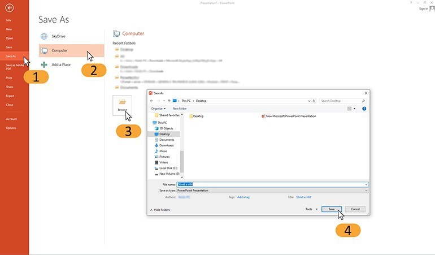Open Account settings page
Screen dimensions: 435x255
tap(11, 119)
